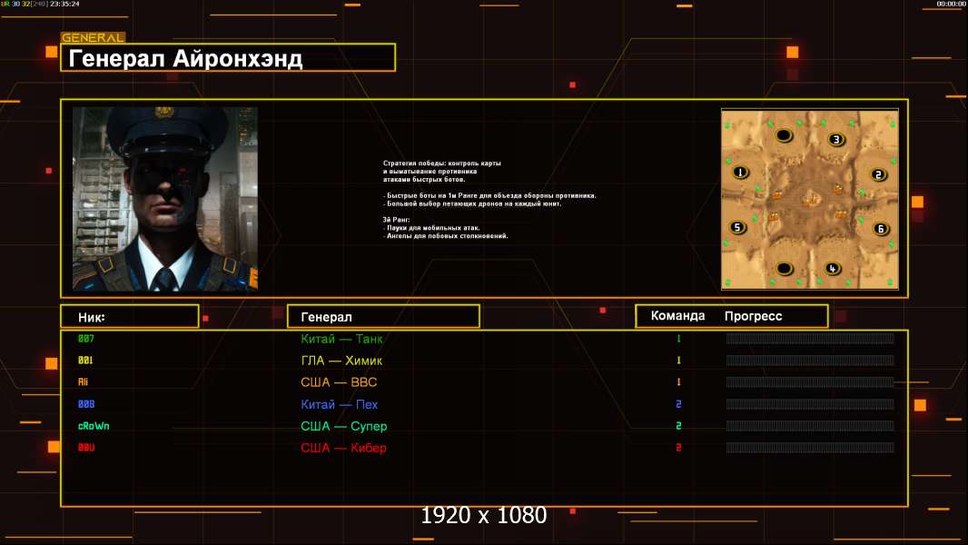Click team number of США — Супер row
968x545 pixels.
tap(678, 426)
